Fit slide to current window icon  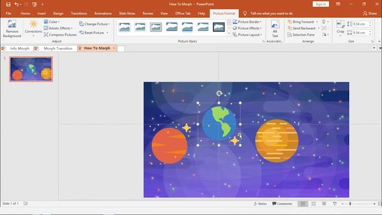click(380, 204)
